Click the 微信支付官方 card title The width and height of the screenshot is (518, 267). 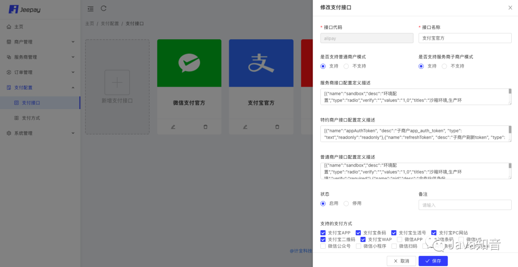(x=189, y=103)
